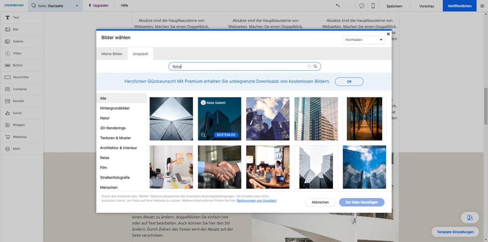Pick the Galerie element icon
This screenshot has height=242, width=488.
coord(7,41)
